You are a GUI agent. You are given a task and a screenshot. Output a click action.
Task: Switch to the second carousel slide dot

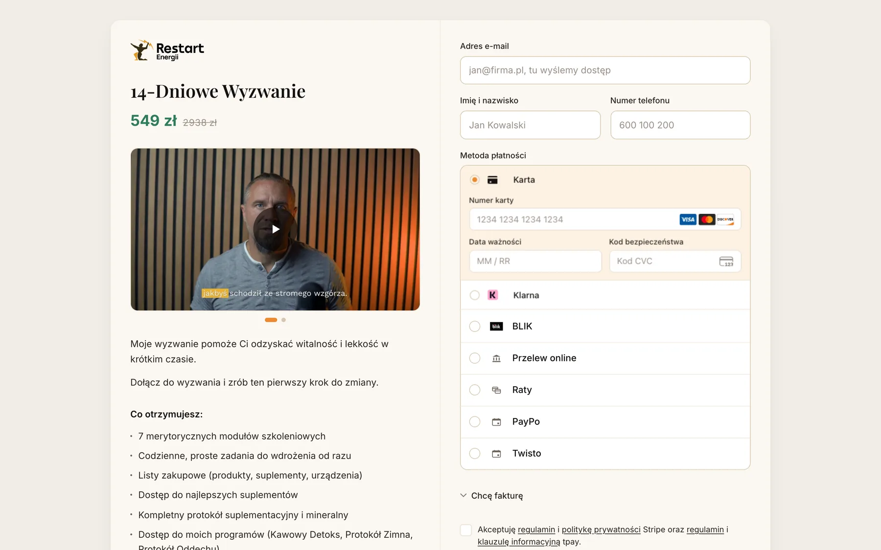283,320
